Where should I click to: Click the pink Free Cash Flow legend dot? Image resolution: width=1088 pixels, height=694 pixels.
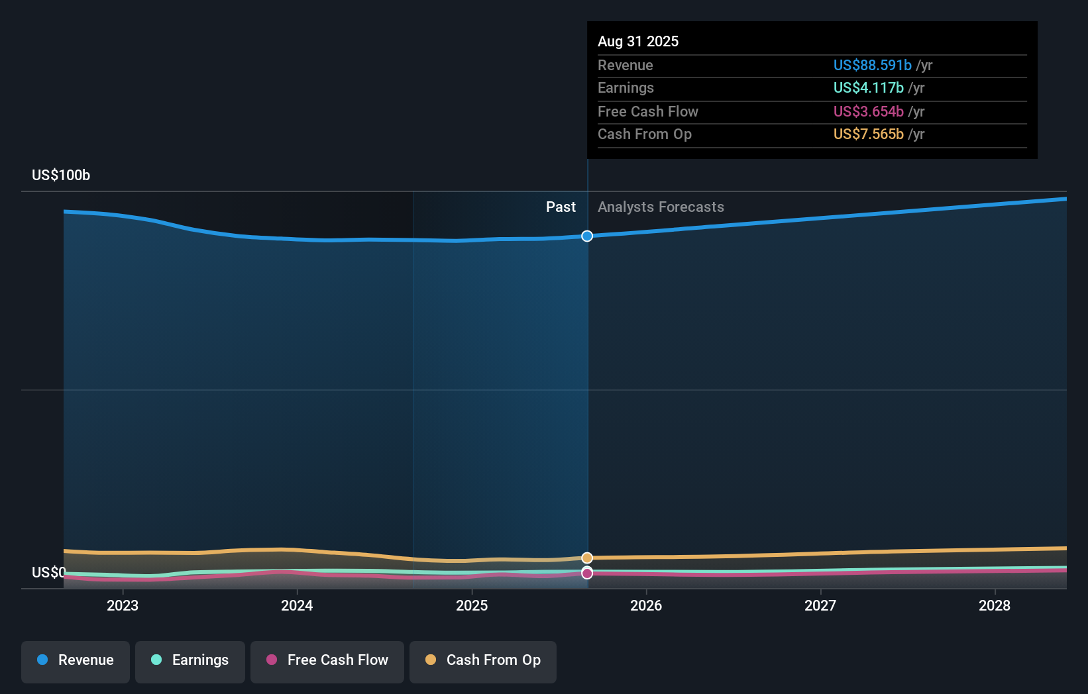(273, 660)
